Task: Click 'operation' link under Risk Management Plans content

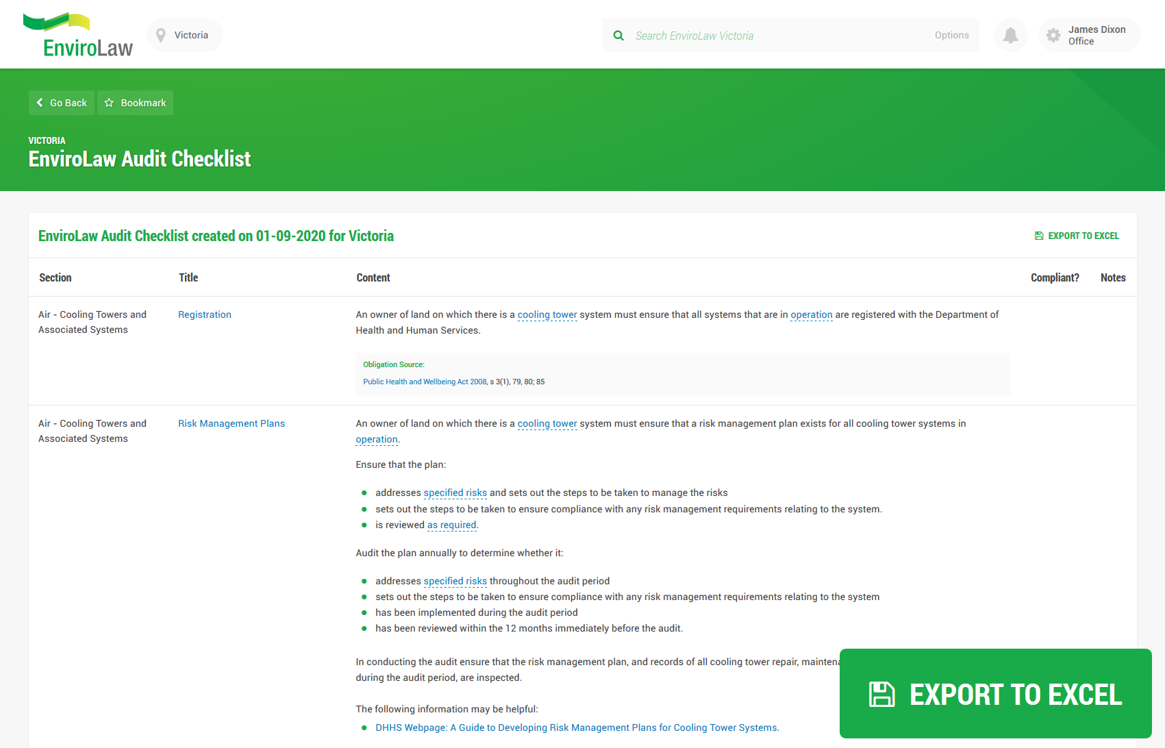Action: tap(377, 439)
